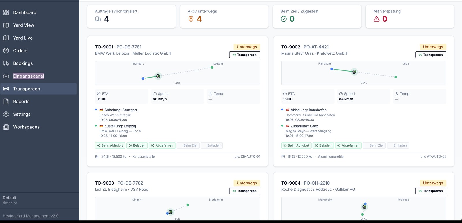Select the Entladen step for TO-9002
The height and width of the screenshot is (223, 462).
tap(398, 145)
